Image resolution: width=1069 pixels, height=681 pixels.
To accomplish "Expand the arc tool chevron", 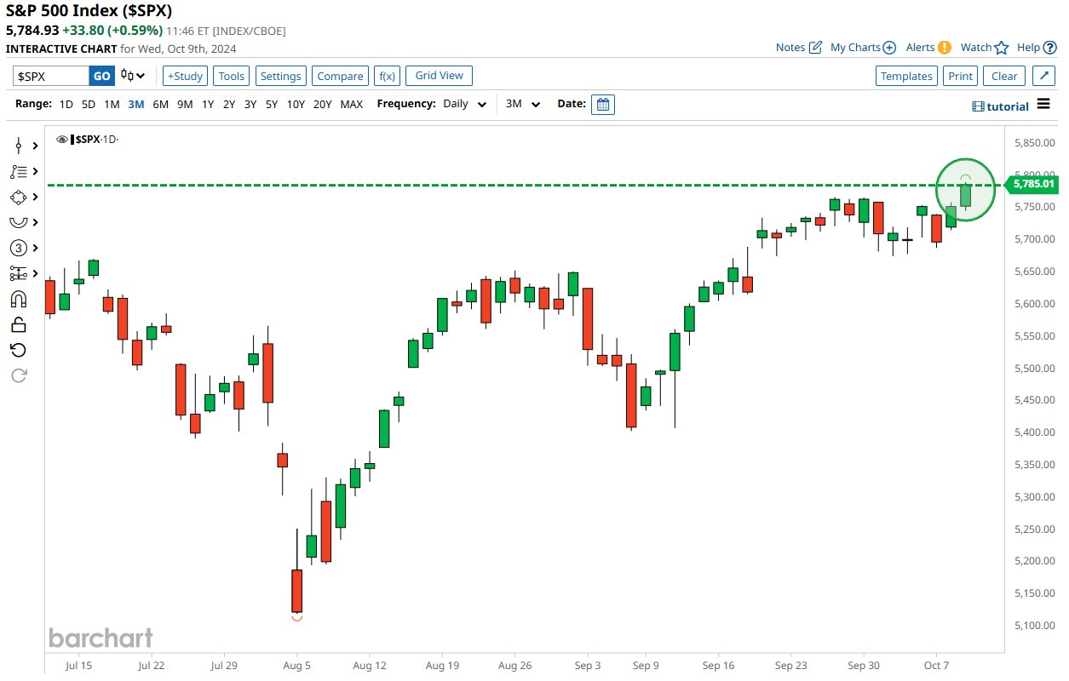I will 36,222.
